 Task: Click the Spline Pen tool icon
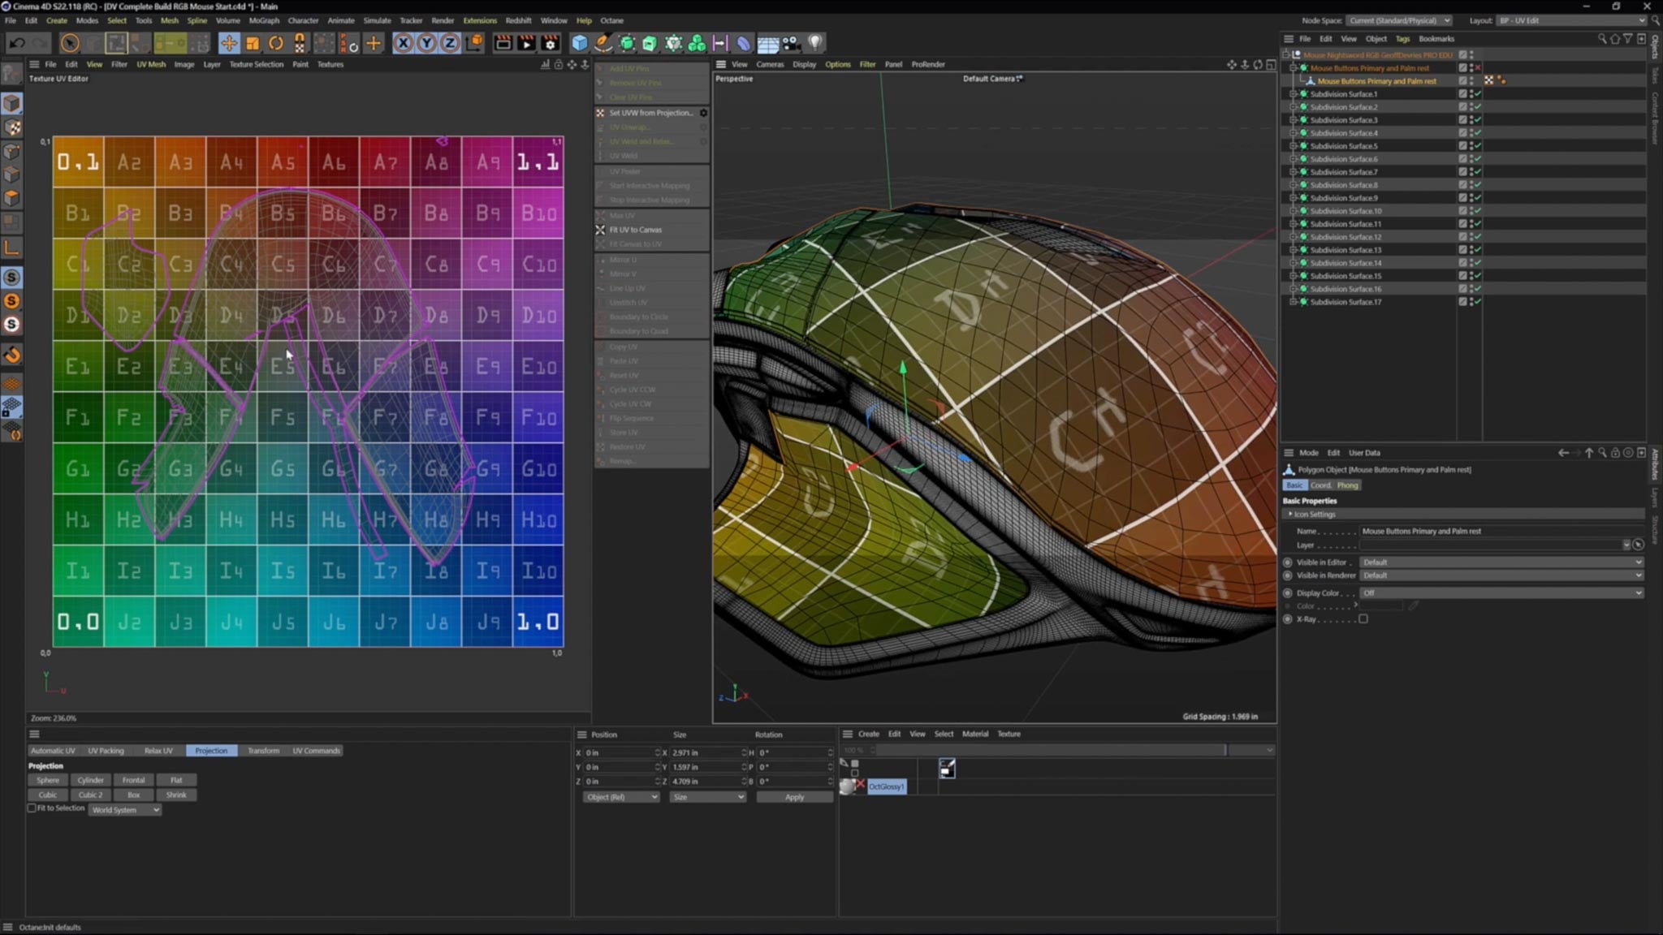(603, 43)
